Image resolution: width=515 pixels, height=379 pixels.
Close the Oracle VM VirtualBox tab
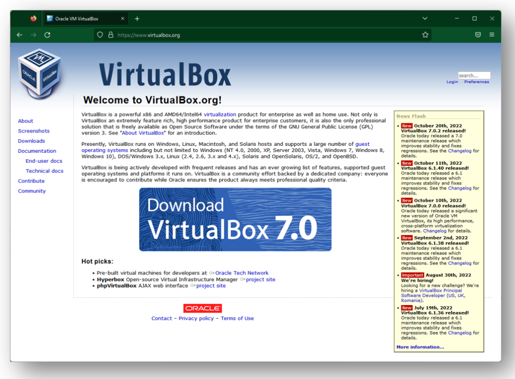tap(123, 19)
